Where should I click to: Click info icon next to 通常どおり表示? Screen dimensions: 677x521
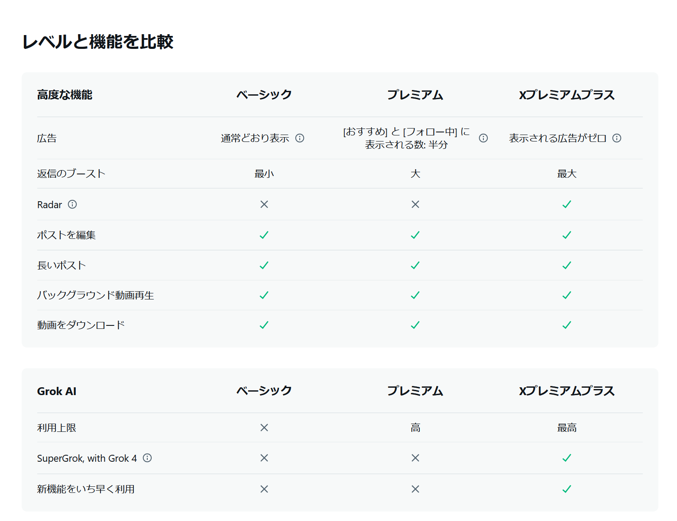click(300, 138)
